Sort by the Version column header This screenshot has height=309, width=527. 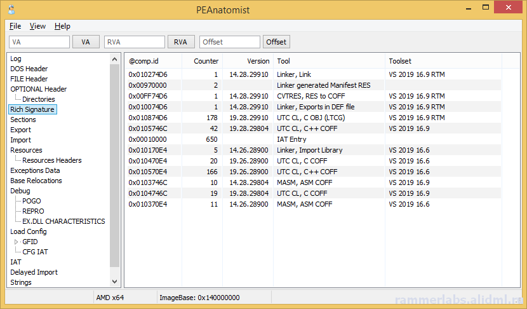tap(248, 61)
